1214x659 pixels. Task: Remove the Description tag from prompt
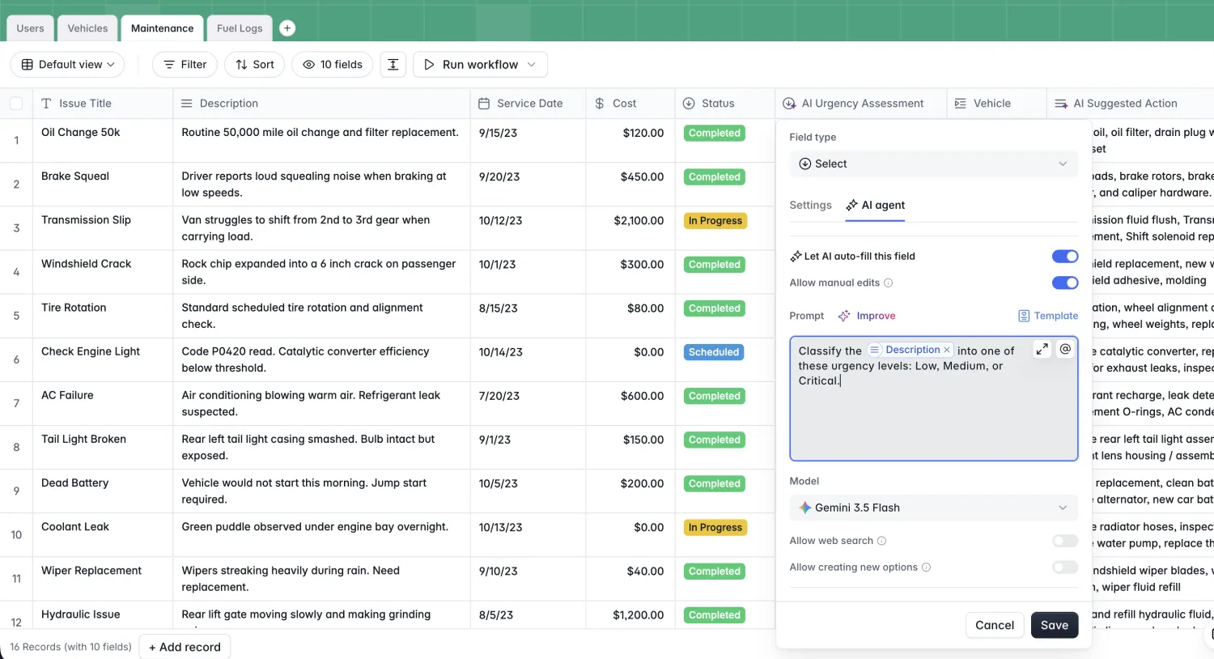(x=946, y=350)
